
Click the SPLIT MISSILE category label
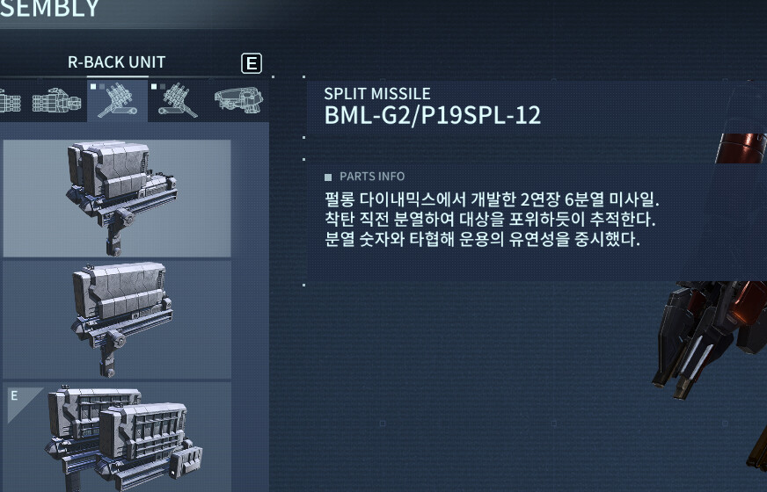[x=377, y=93]
